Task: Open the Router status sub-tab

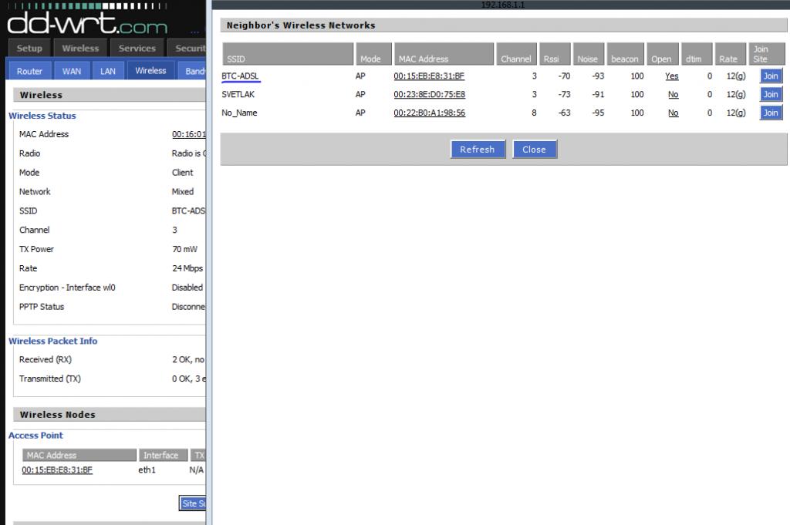Action: tap(29, 71)
